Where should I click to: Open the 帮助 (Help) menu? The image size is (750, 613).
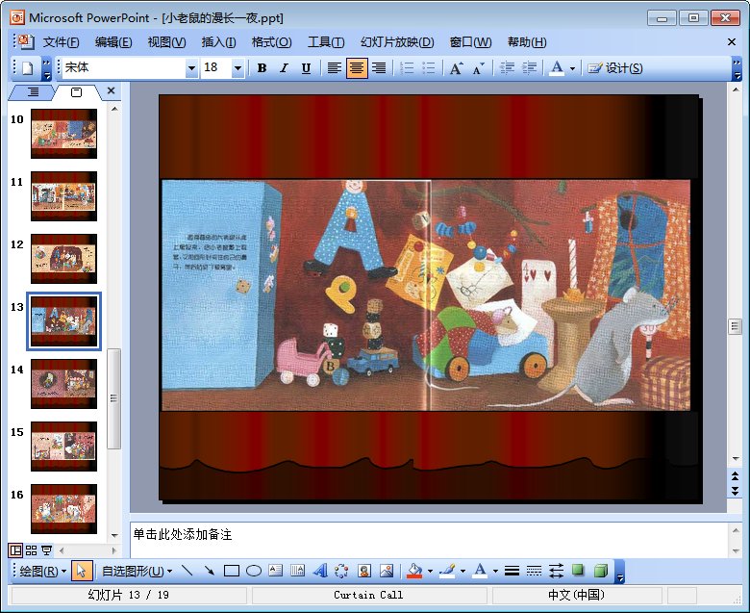click(x=527, y=42)
